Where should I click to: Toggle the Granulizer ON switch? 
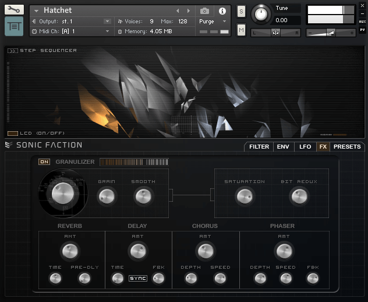44,161
